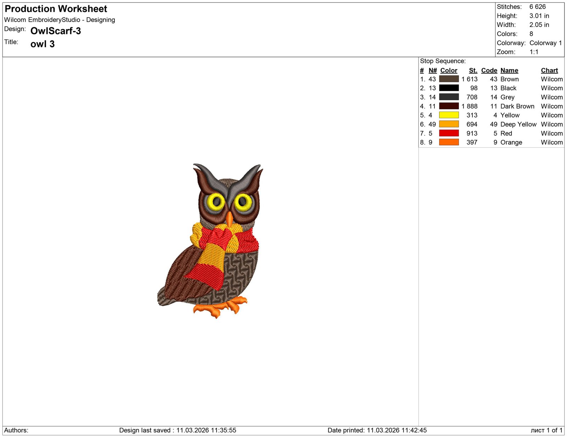Click the Red thread color swatch
The height and width of the screenshot is (436, 567).
449,133
